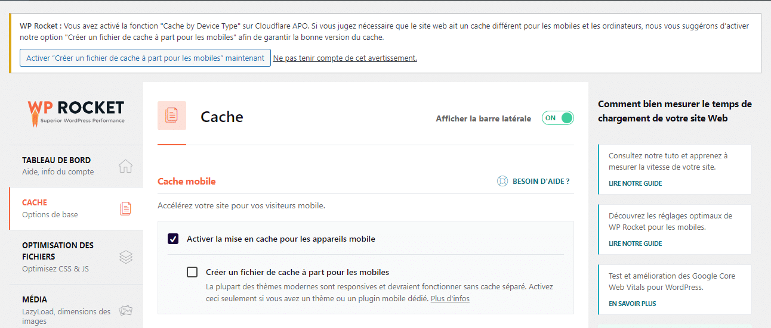Open Lire notre guide for site speed
Screen dimensions: 771x328
[635, 183]
